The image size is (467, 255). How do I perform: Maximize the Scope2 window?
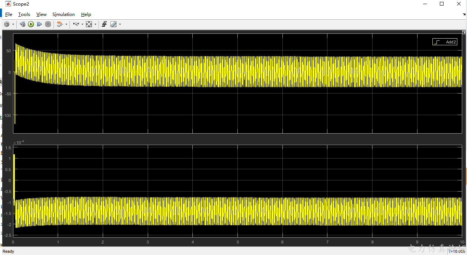point(442,4)
